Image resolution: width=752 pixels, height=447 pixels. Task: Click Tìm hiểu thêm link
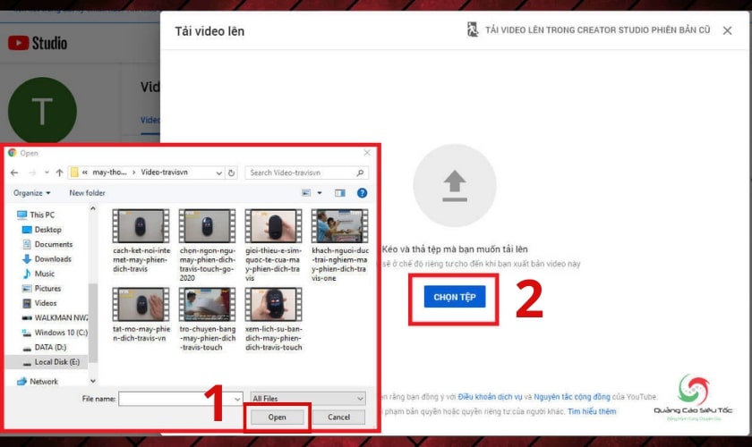point(592,411)
